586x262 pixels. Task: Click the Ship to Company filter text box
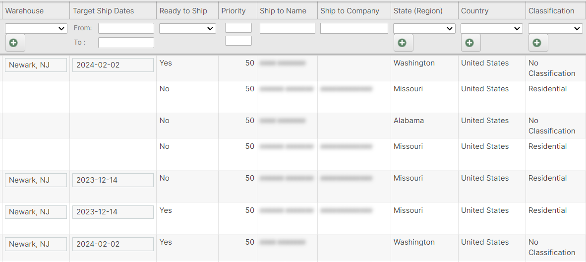354,28
